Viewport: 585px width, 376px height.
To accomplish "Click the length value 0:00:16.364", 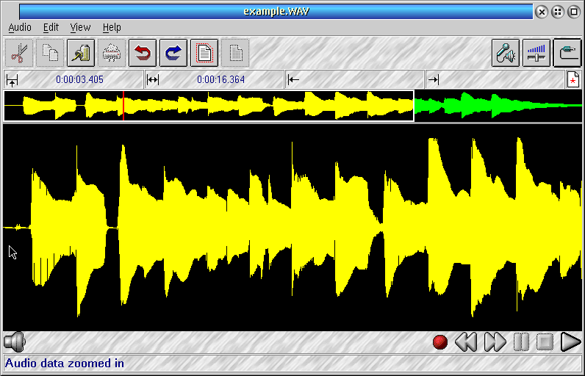I will pyautogui.click(x=221, y=80).
